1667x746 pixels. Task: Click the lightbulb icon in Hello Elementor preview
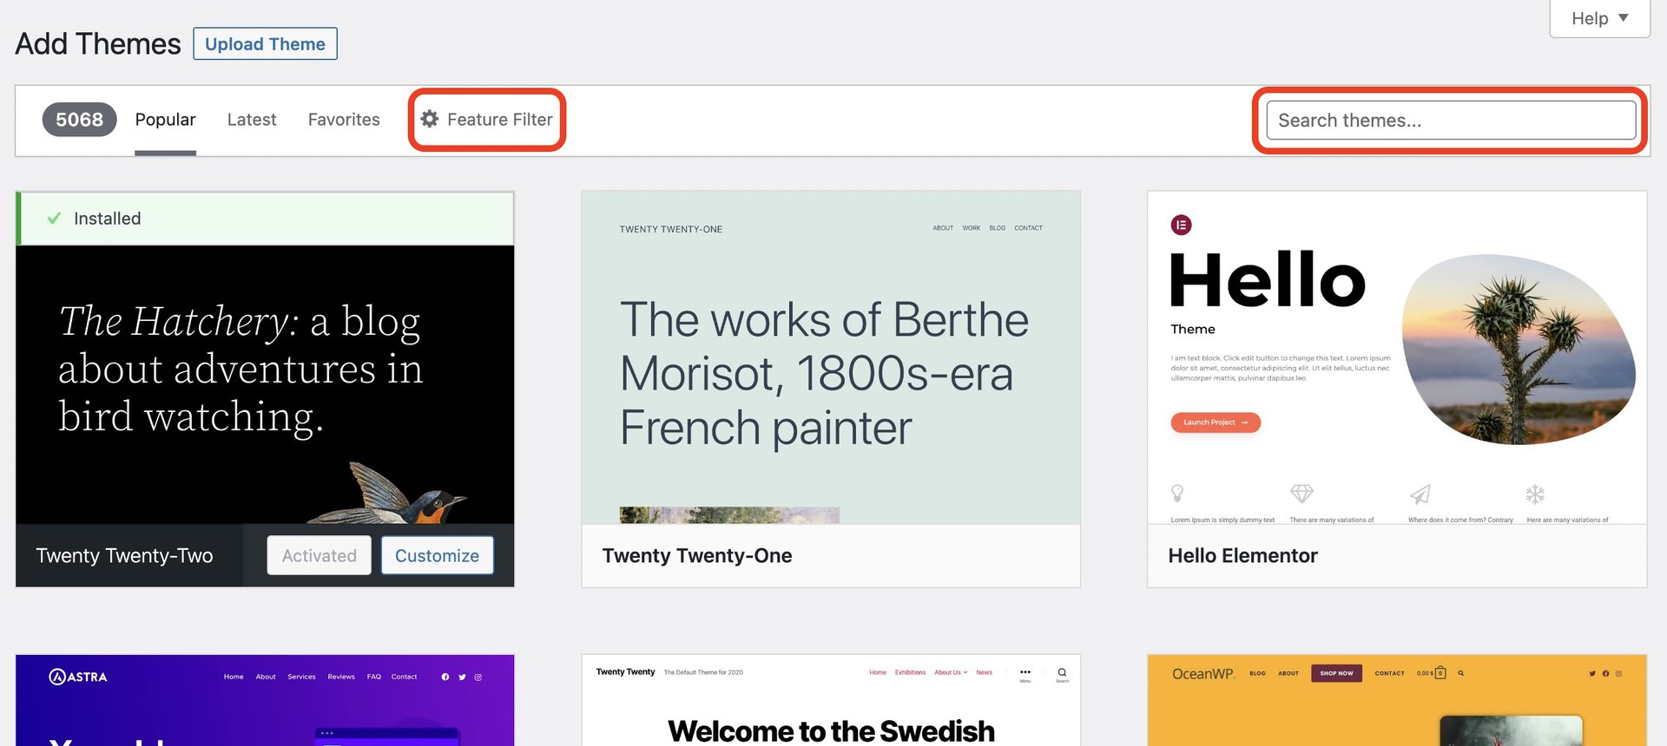1177,494
